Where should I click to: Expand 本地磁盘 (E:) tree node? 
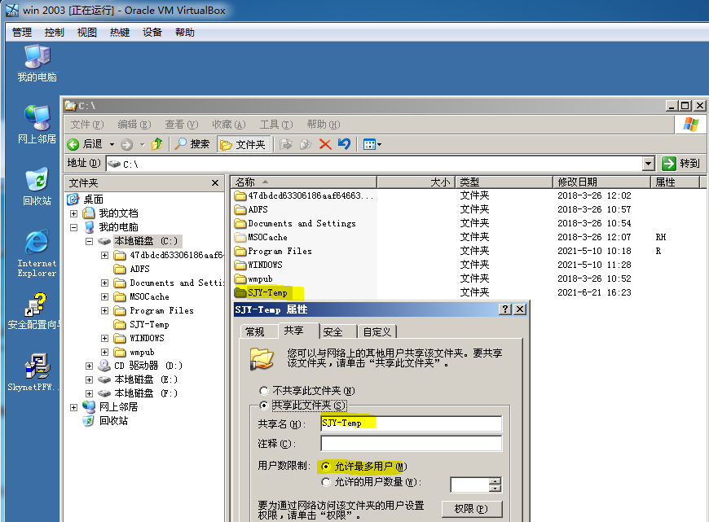pyautogui.click(x=89, y=380)
